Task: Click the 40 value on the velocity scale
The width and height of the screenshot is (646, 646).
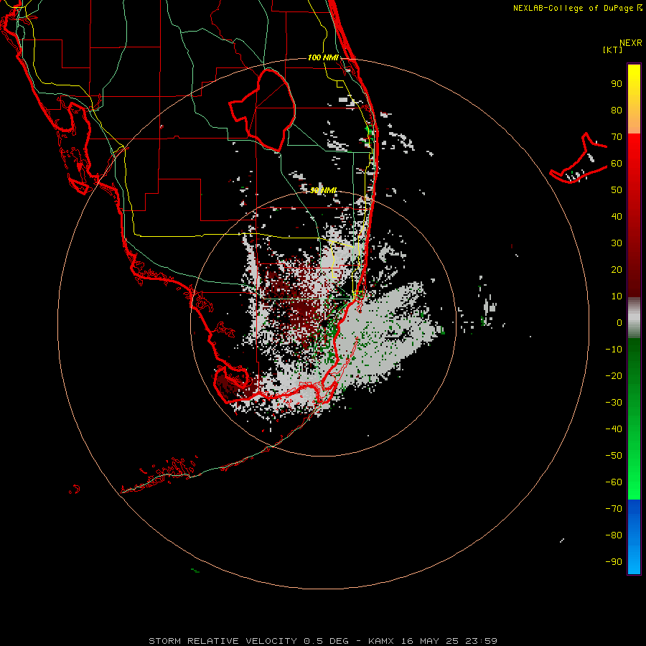Action: [617, 216]
